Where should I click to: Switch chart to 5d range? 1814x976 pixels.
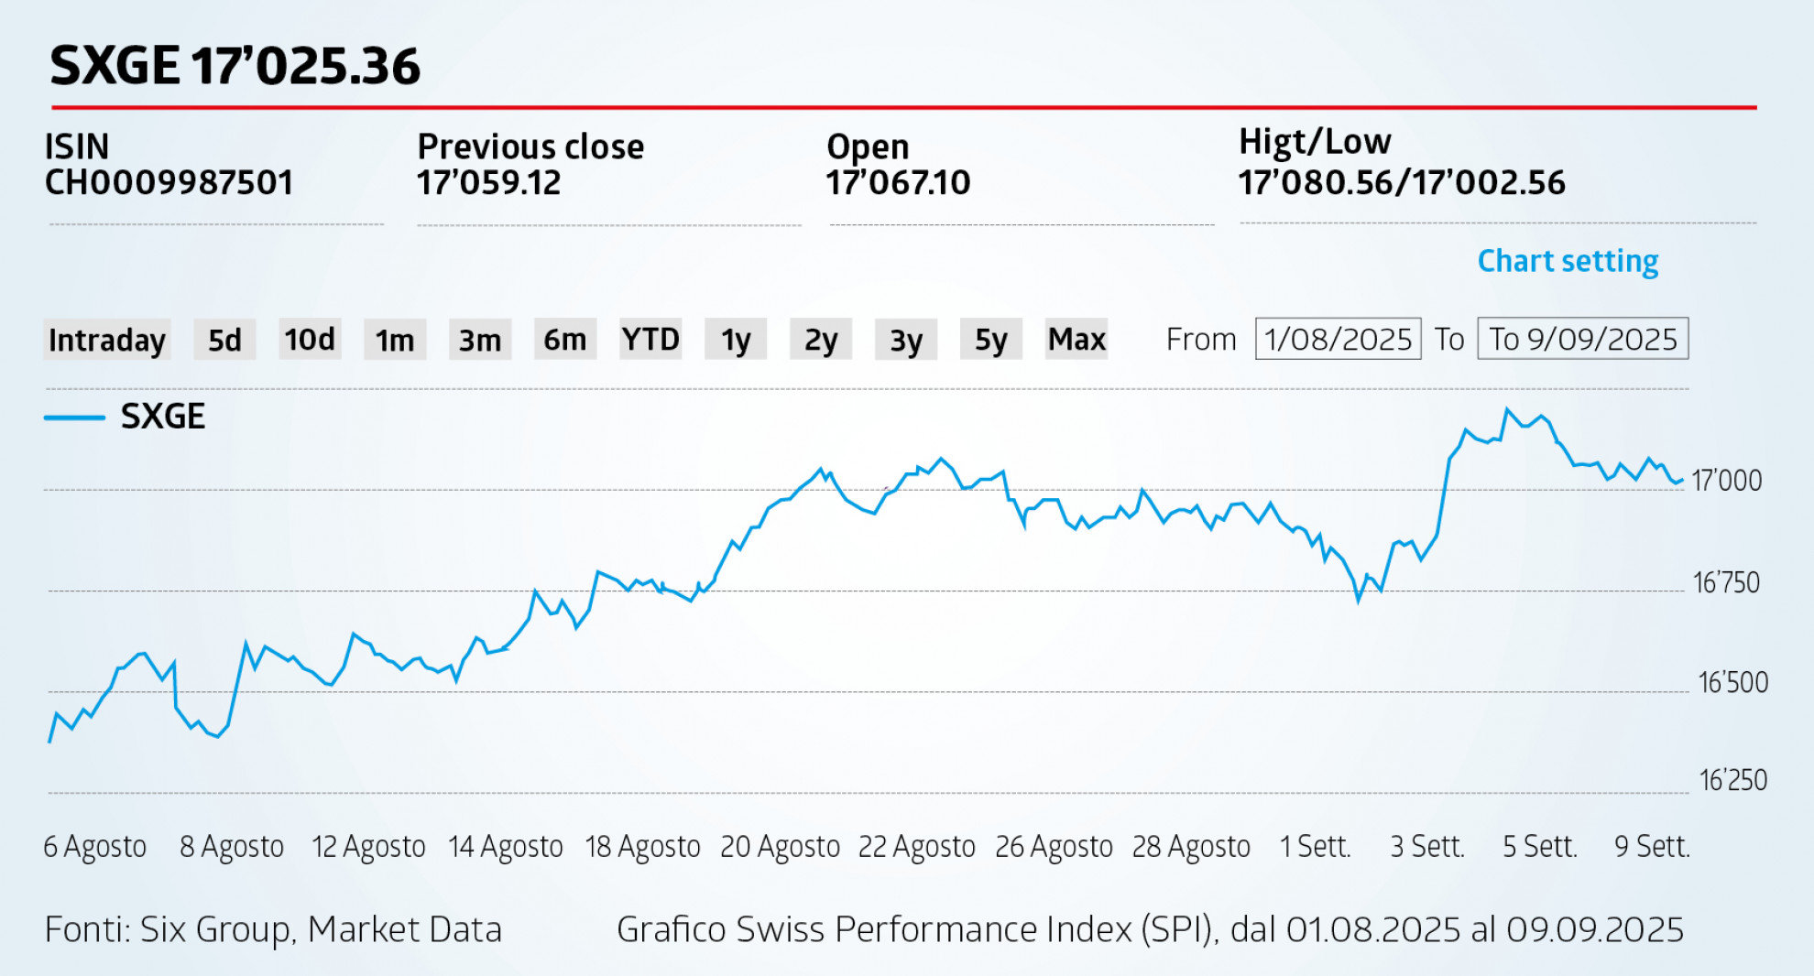pyautogui.click(x=224, y=340)
